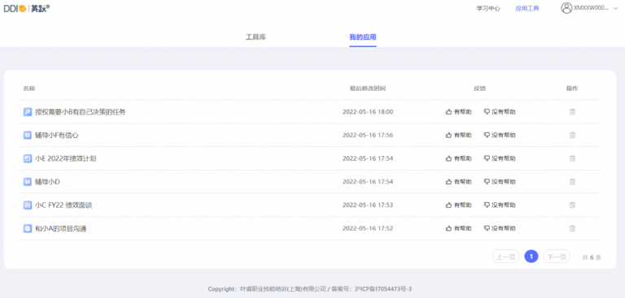Click the 名称 column header
This screenshot has height=298, width=625.
[x=29, y=89]
